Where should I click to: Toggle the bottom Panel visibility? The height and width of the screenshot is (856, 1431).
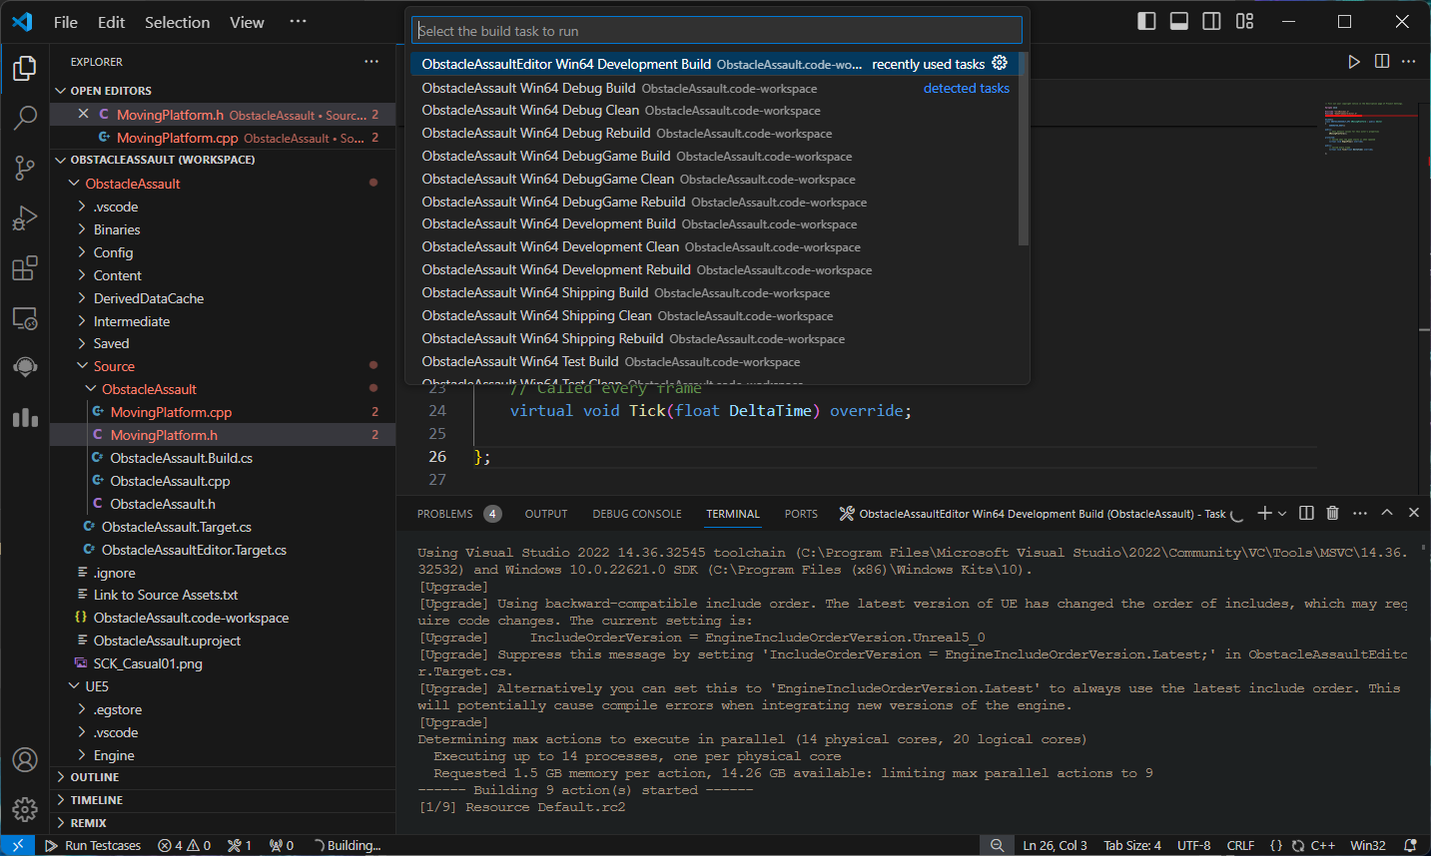click(x=1179, y=21)
